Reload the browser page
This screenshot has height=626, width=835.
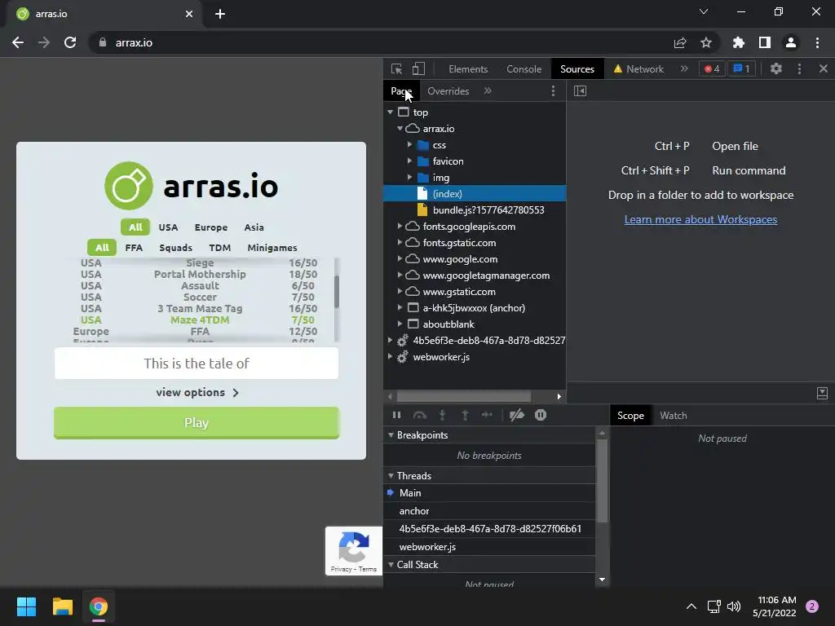pos(70,42)
